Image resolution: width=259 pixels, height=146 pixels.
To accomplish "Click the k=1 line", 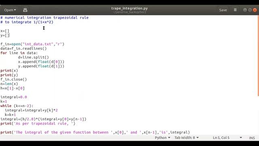I will coord(4,101).
